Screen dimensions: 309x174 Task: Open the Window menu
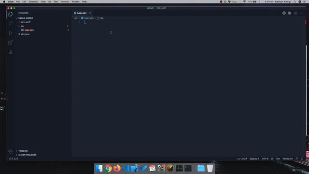(75, 1)
